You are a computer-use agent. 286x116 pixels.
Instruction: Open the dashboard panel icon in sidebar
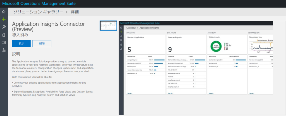click(x=4, y=42)
